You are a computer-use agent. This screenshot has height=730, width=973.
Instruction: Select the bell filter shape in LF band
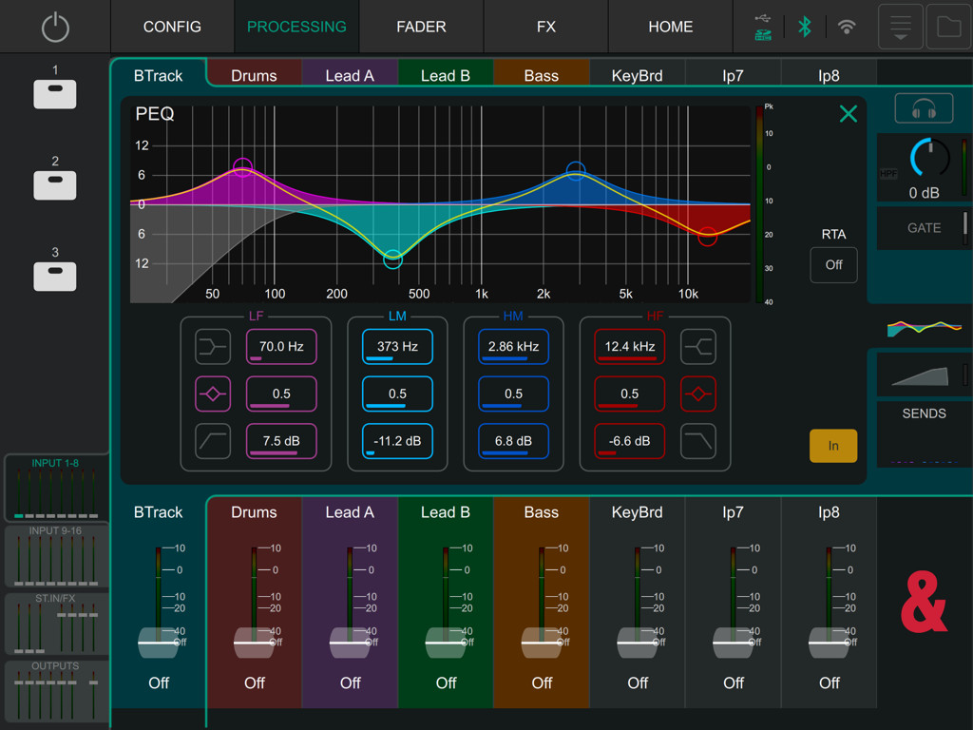(x=213, y=394)
